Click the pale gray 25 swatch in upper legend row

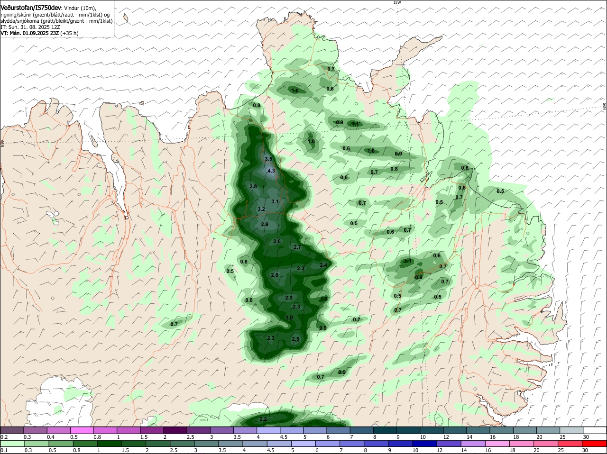click(572, 430)
